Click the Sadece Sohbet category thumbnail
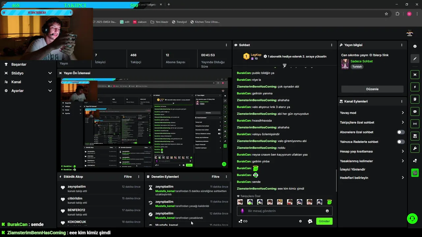 tap(345, 64)
